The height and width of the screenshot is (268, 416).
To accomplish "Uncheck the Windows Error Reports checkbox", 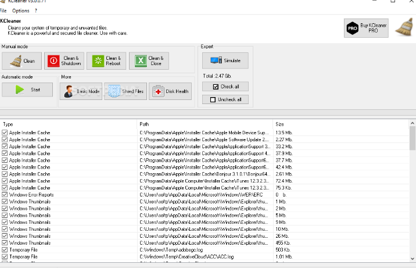I will click(5, 195).
